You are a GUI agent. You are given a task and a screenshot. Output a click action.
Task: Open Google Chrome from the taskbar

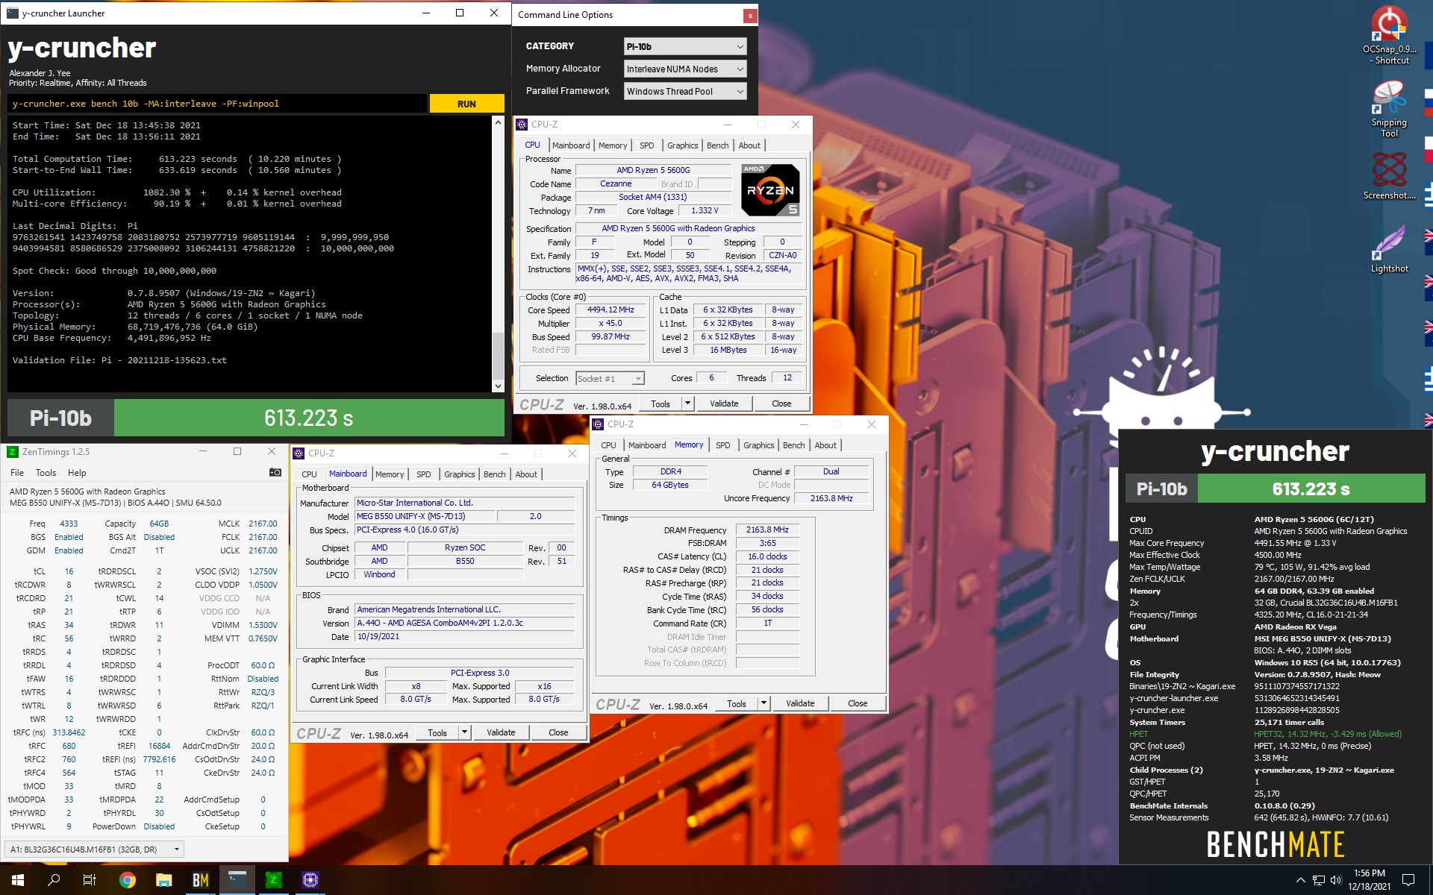(128, 880)
